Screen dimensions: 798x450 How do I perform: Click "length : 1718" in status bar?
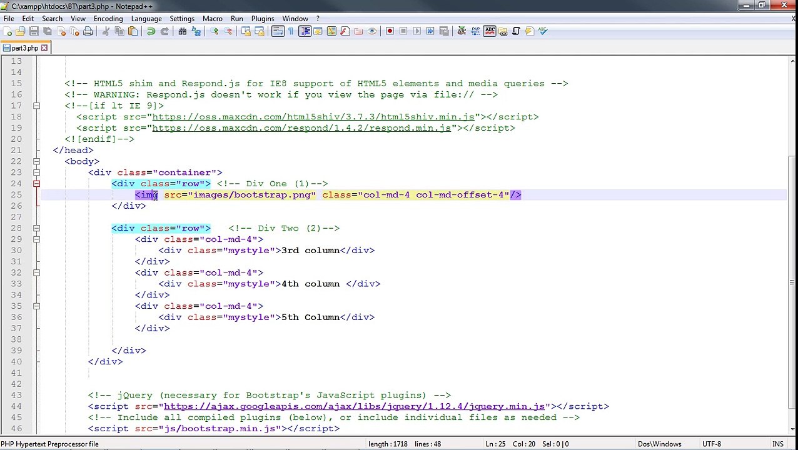[x=388, y=444]
